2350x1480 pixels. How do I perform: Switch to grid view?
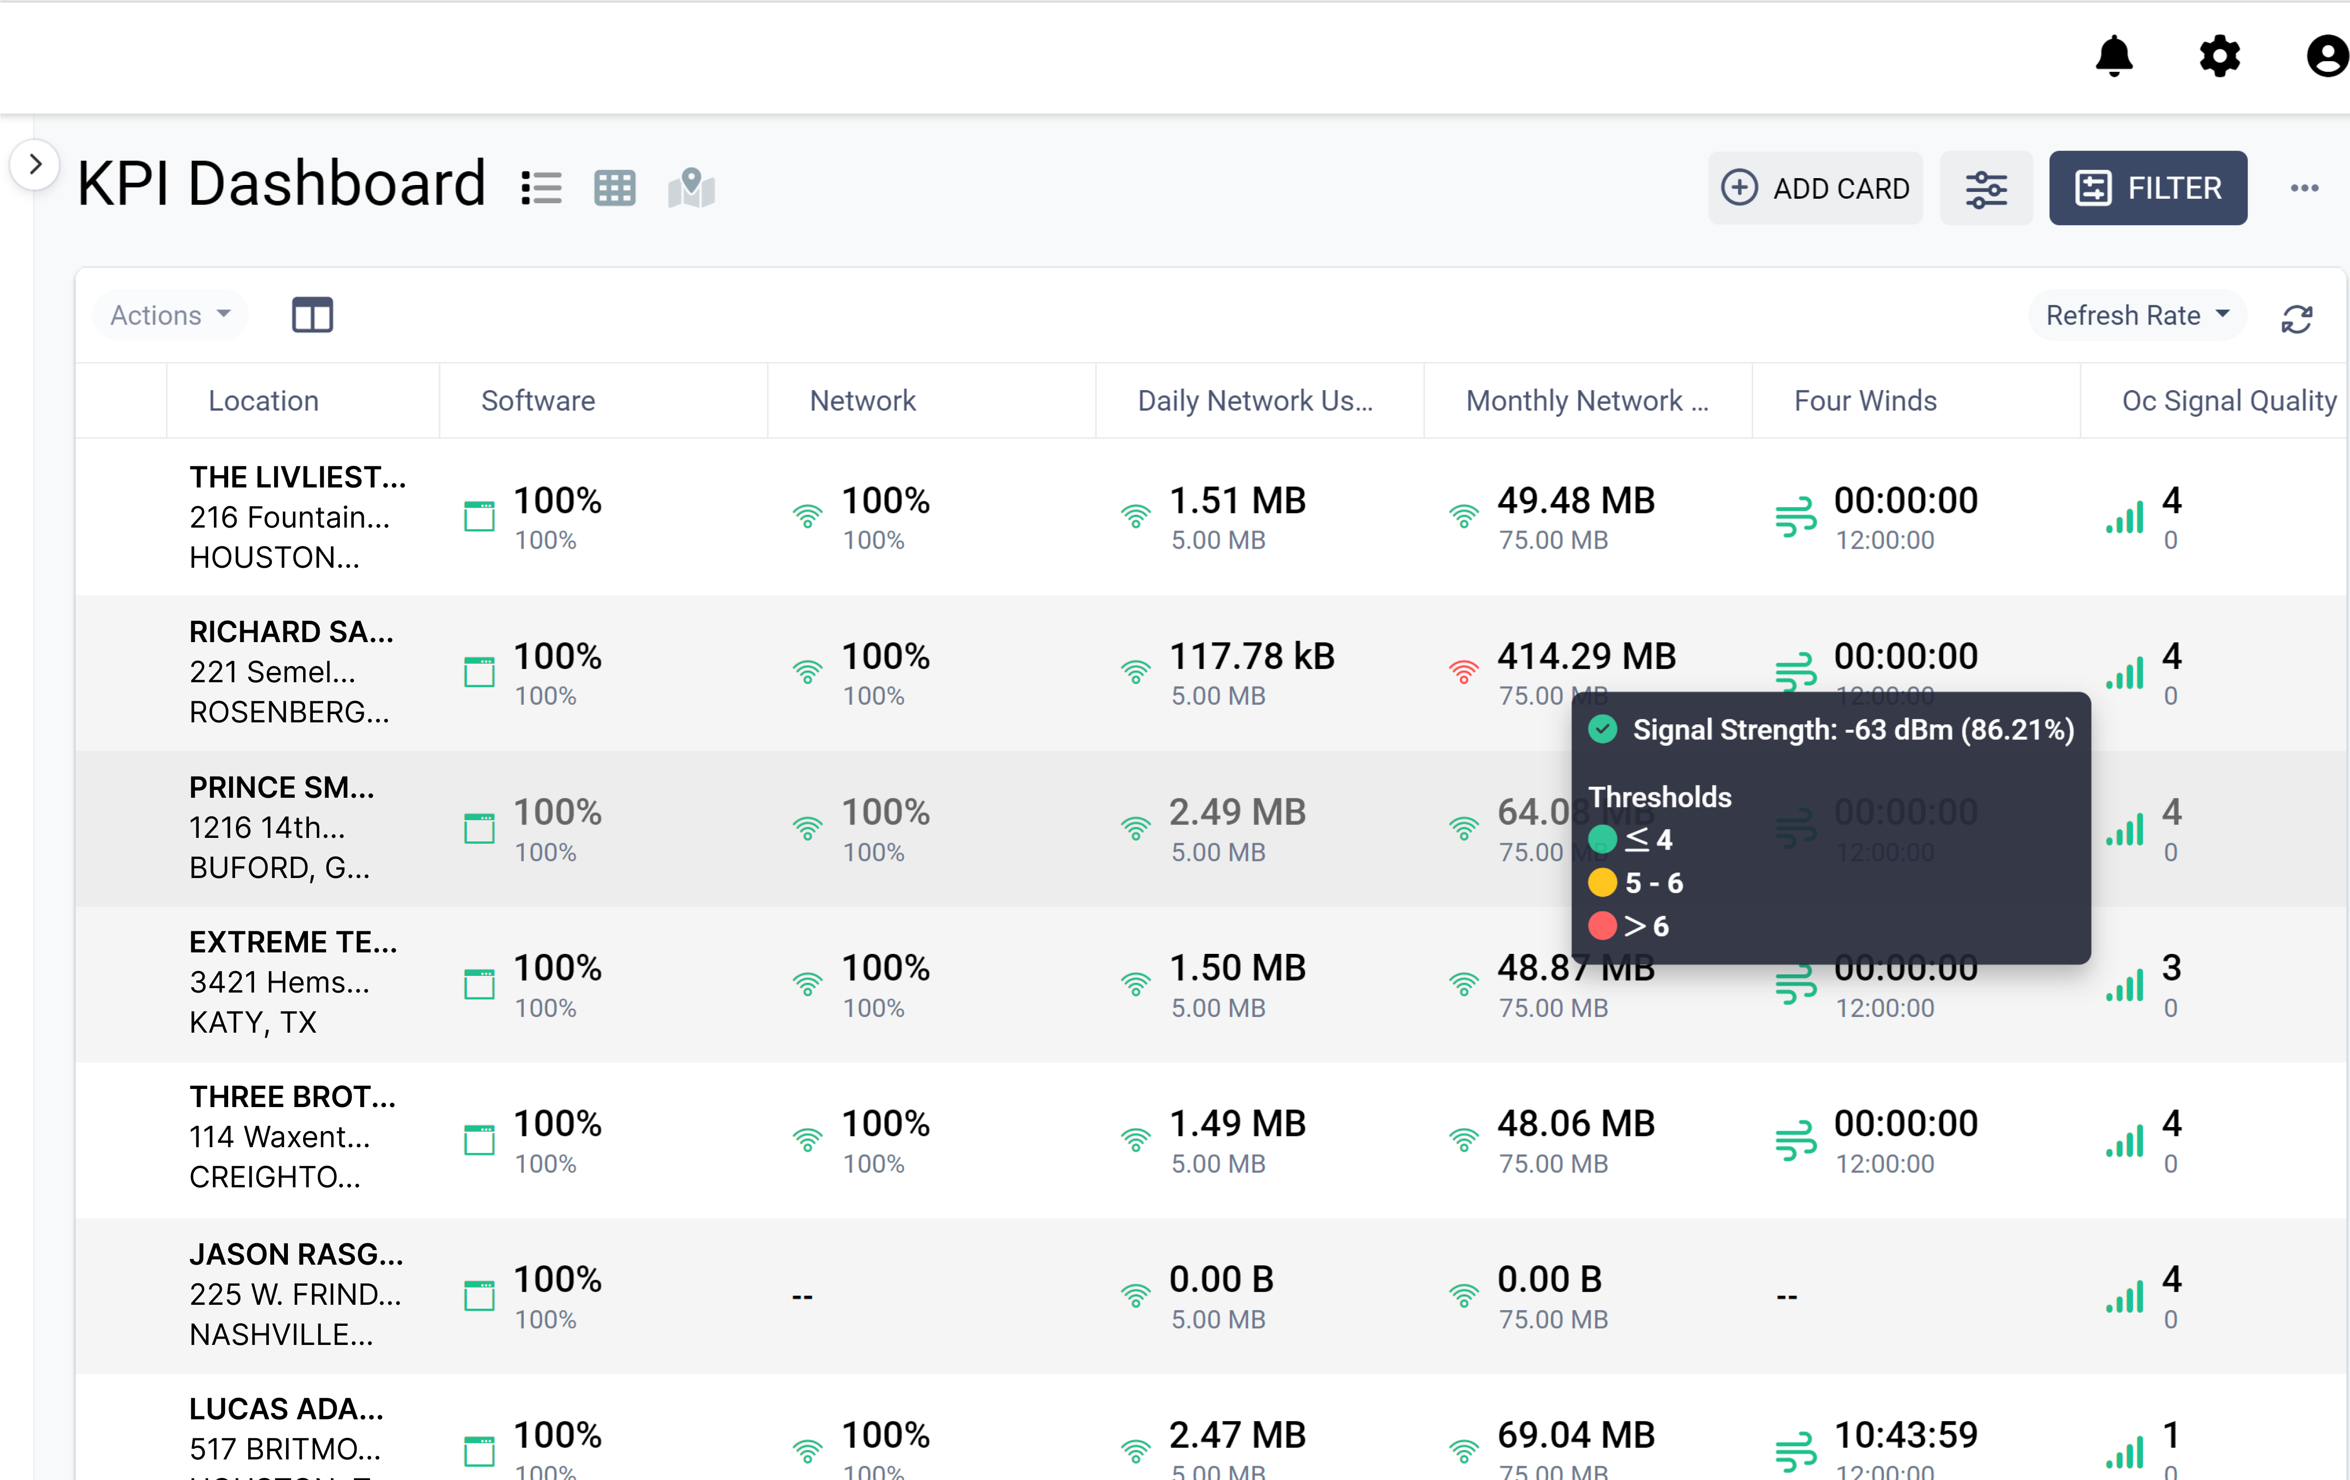point(615,187)
